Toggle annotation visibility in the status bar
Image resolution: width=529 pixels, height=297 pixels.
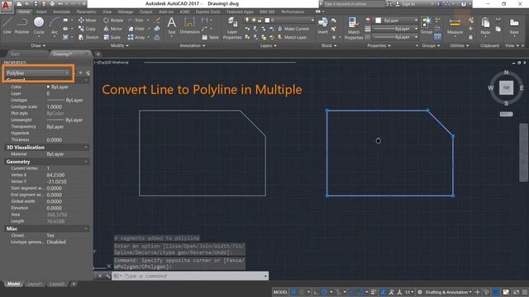384,292
